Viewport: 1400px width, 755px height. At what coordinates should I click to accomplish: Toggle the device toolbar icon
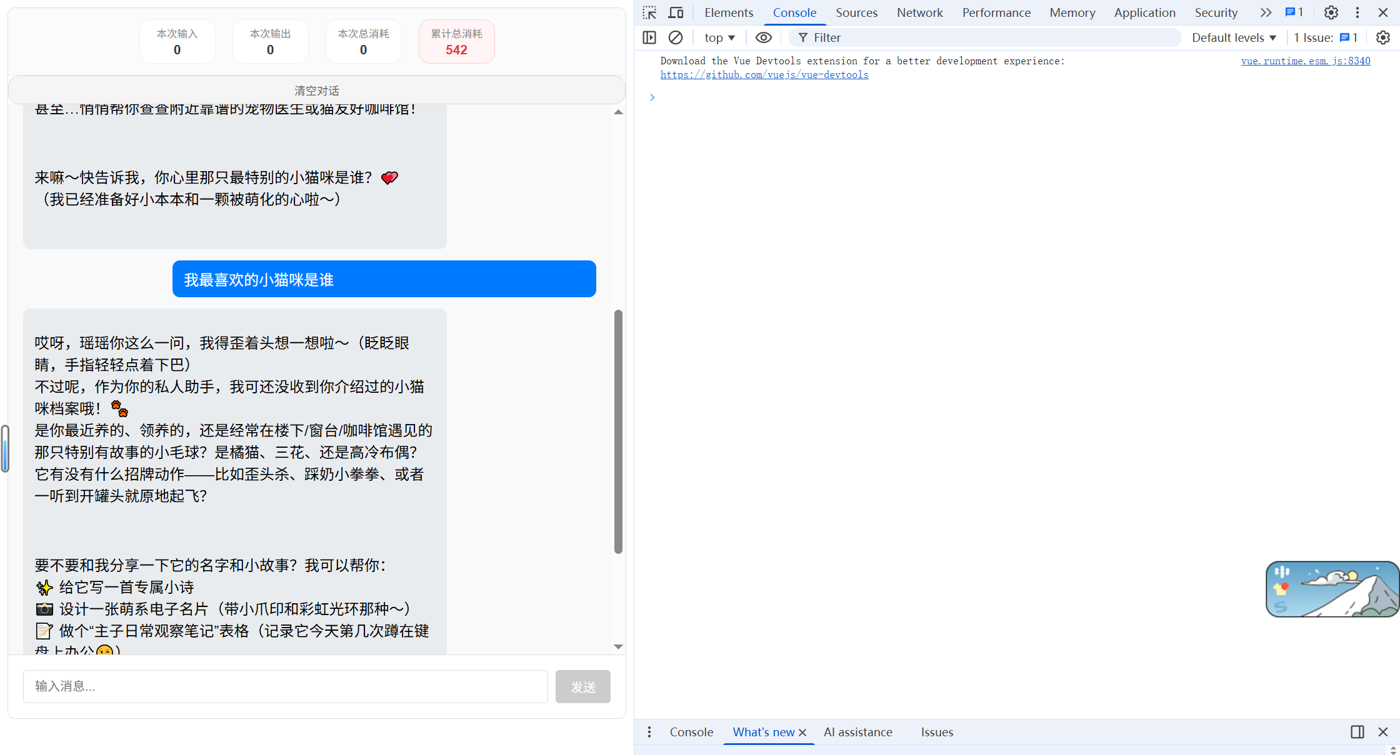[676, 12]
